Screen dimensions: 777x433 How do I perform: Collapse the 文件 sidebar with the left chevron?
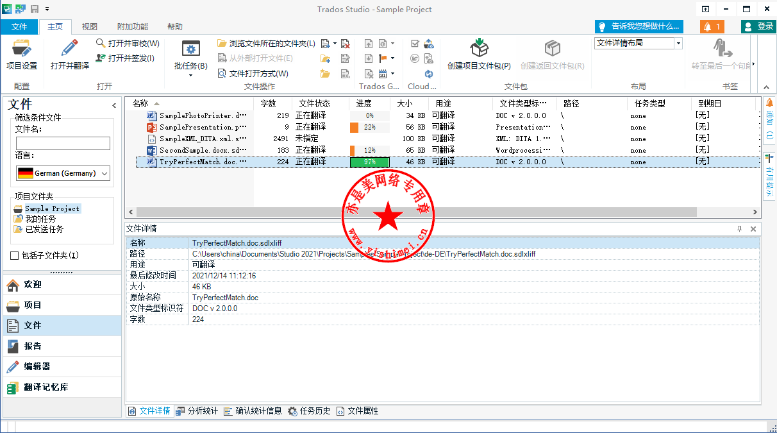[114, 106]
